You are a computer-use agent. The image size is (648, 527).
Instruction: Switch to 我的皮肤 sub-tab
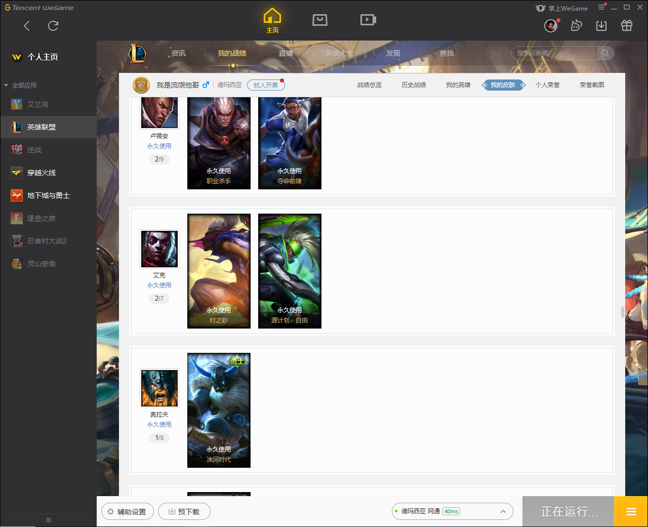[x=503, y=85]
